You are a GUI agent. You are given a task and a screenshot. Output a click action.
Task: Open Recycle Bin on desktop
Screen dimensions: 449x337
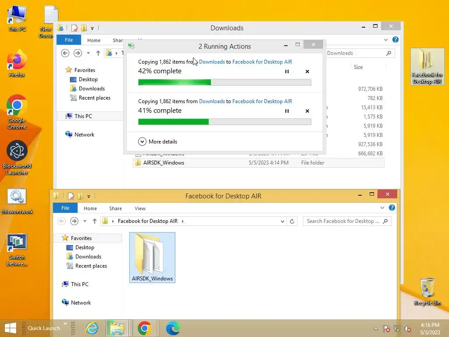[x=427, y=291]
